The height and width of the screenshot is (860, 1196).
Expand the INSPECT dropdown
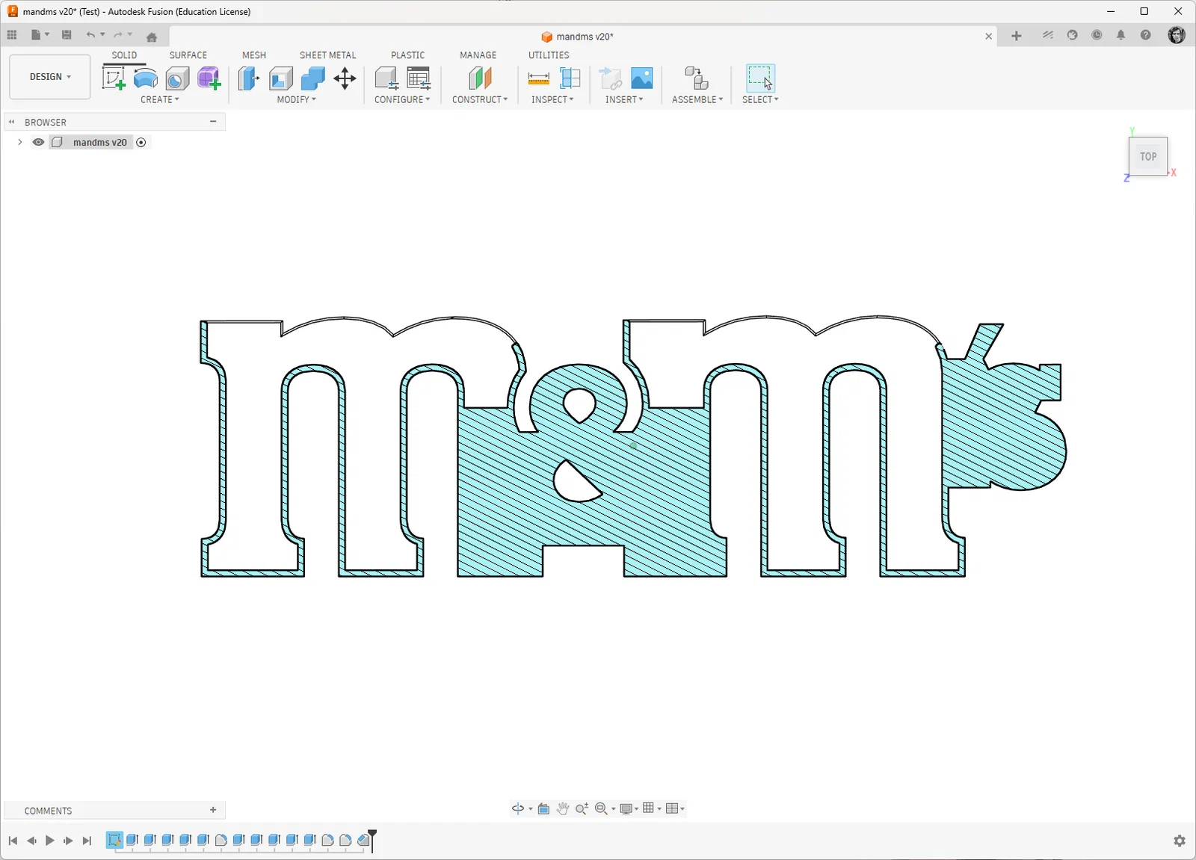(x=552, y=99)
